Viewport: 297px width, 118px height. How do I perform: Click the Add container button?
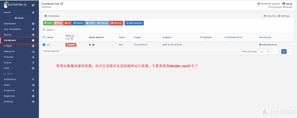(x=134, y=23)
